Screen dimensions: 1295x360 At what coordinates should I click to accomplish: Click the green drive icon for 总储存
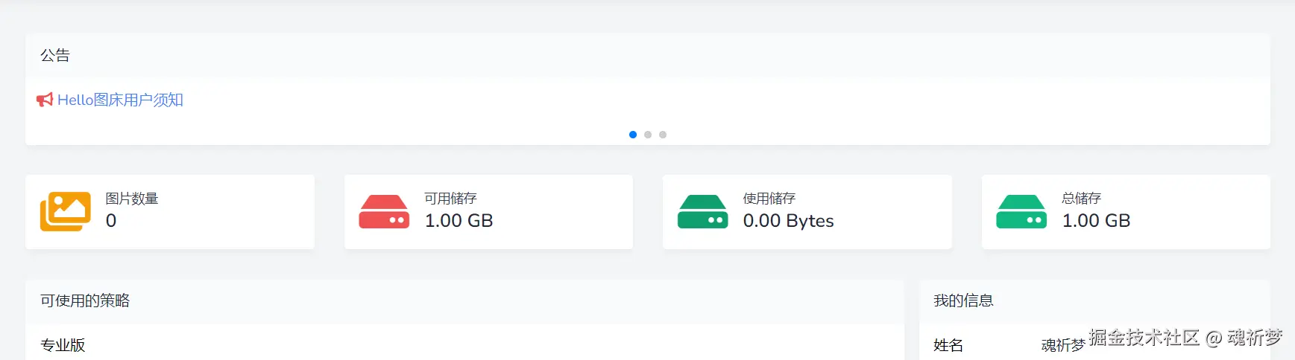pyautogui.click(x=1021, y=211)
